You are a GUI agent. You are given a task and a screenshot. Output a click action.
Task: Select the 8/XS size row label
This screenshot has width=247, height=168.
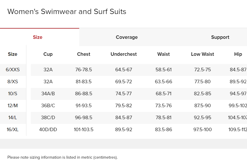point(13,82)
